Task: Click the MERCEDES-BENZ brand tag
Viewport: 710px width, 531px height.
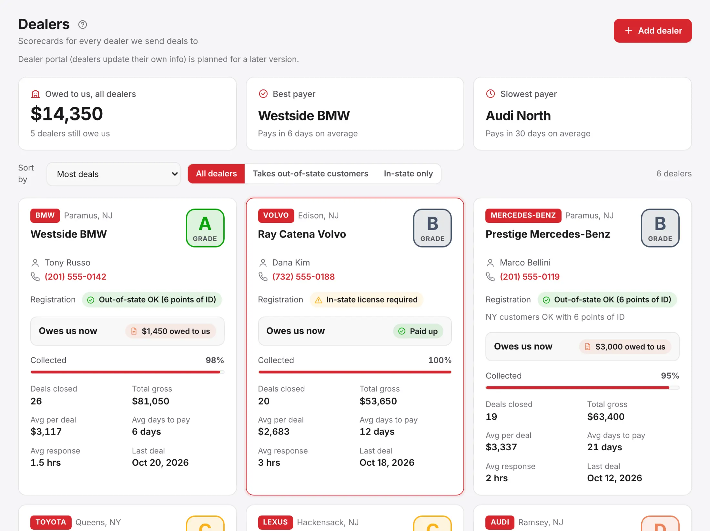Action: coord(523,215)
